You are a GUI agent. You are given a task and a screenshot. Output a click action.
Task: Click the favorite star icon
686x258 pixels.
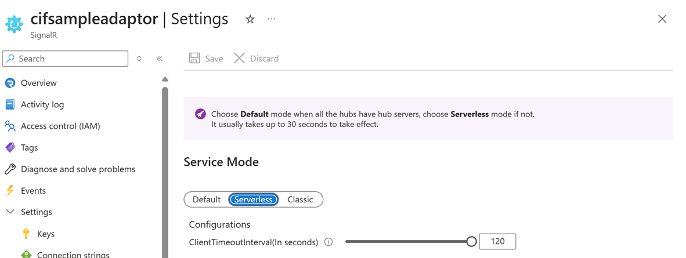click(250, 19)
